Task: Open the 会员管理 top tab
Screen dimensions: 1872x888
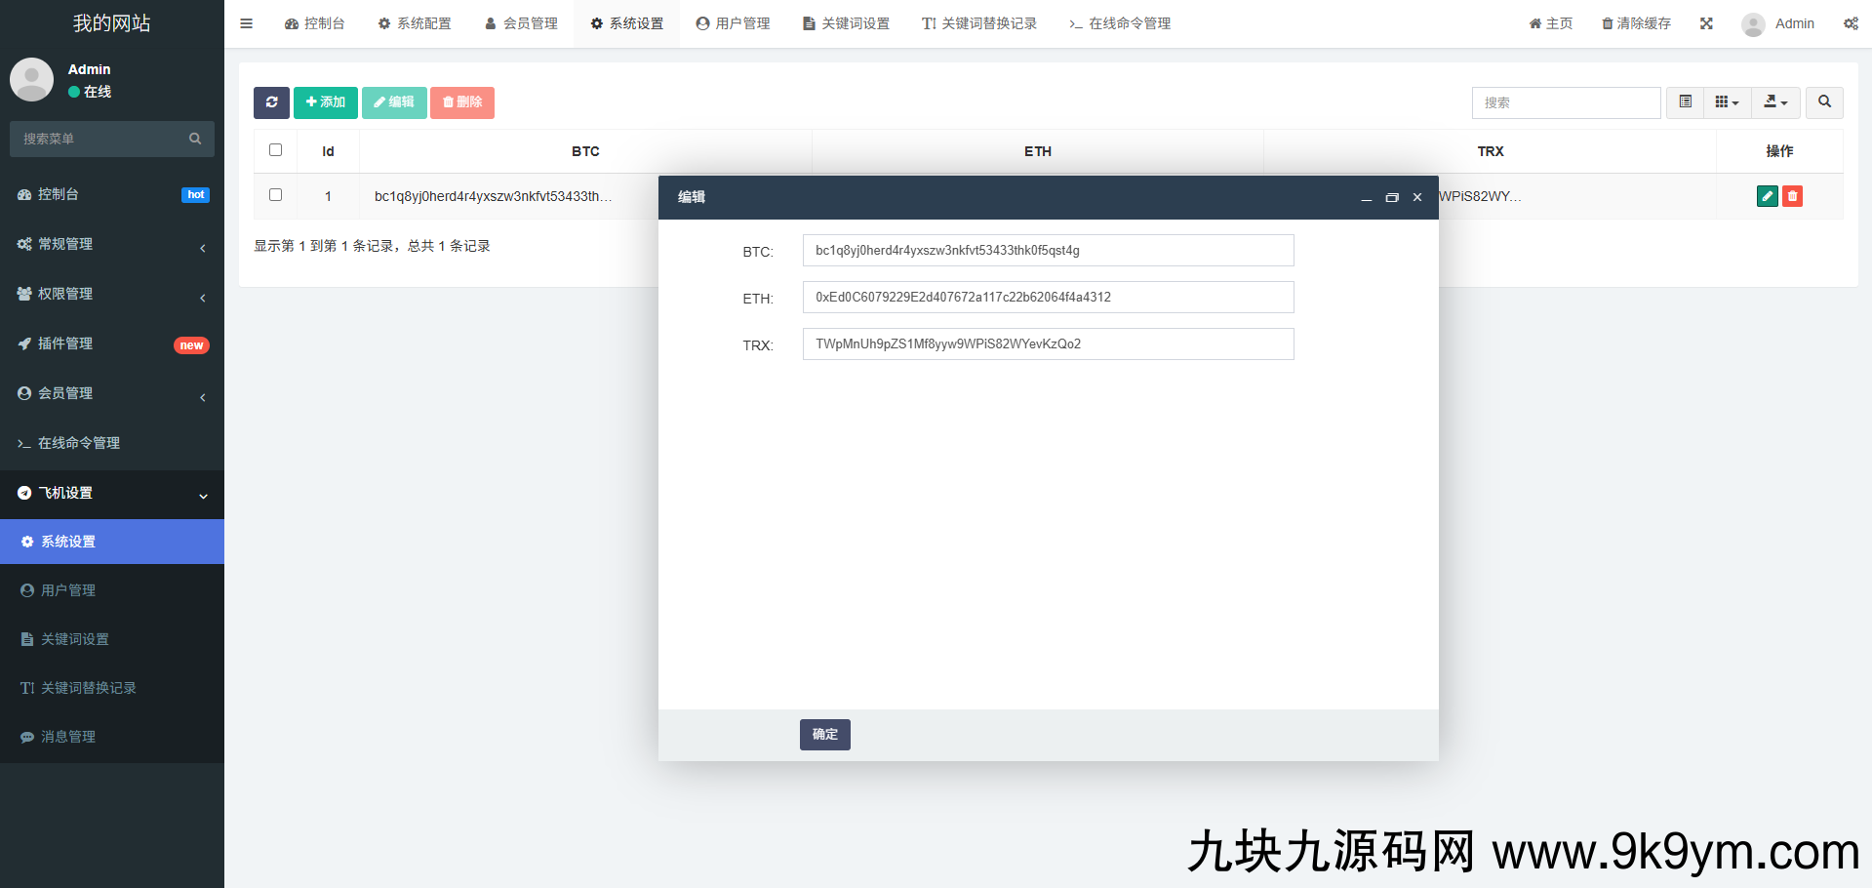Action: tap(521, 23)
